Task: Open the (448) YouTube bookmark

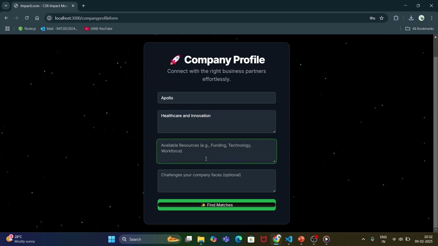Action: click(x=99, y=29)
